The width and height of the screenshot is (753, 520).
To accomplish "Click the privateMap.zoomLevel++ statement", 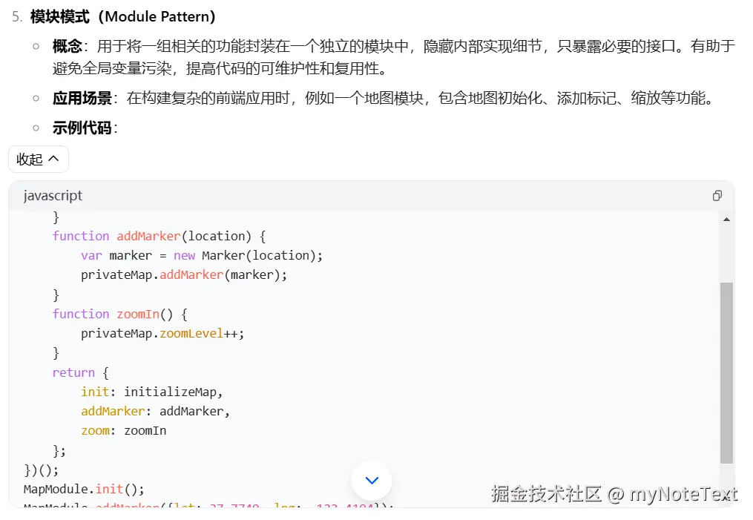I will (x=162, y=333).
